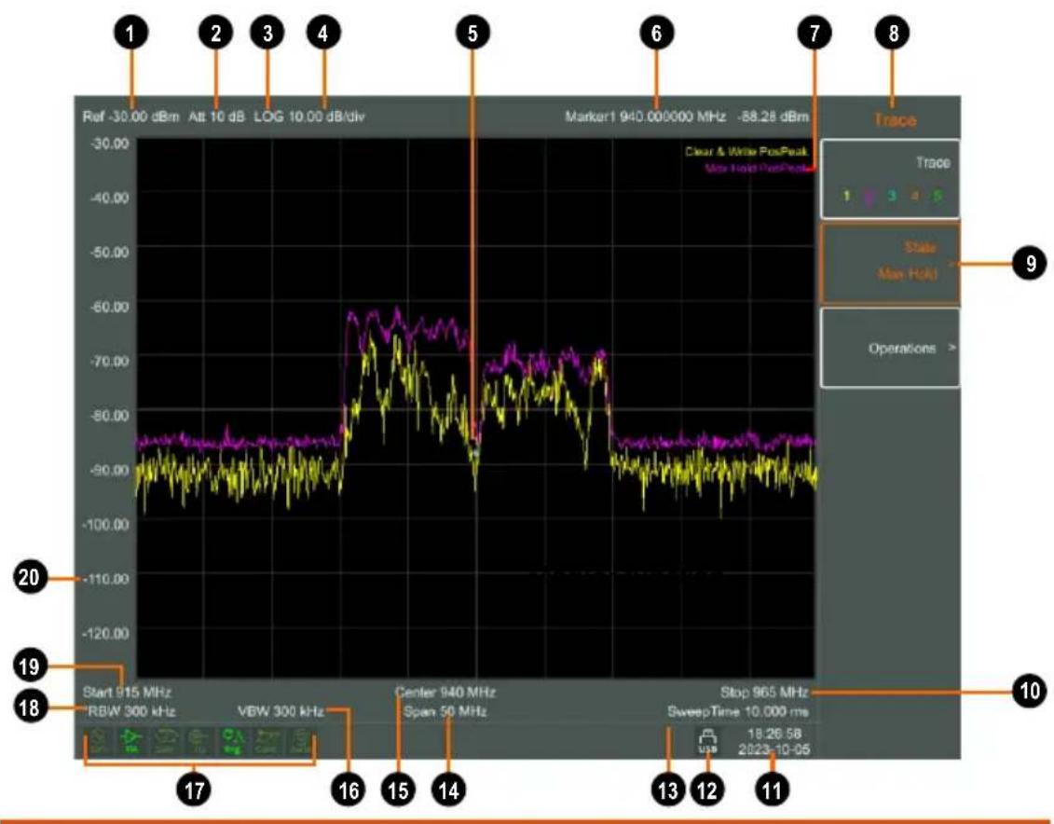Click the USB connection icon
1054x824 pixels.
point(707,741)
